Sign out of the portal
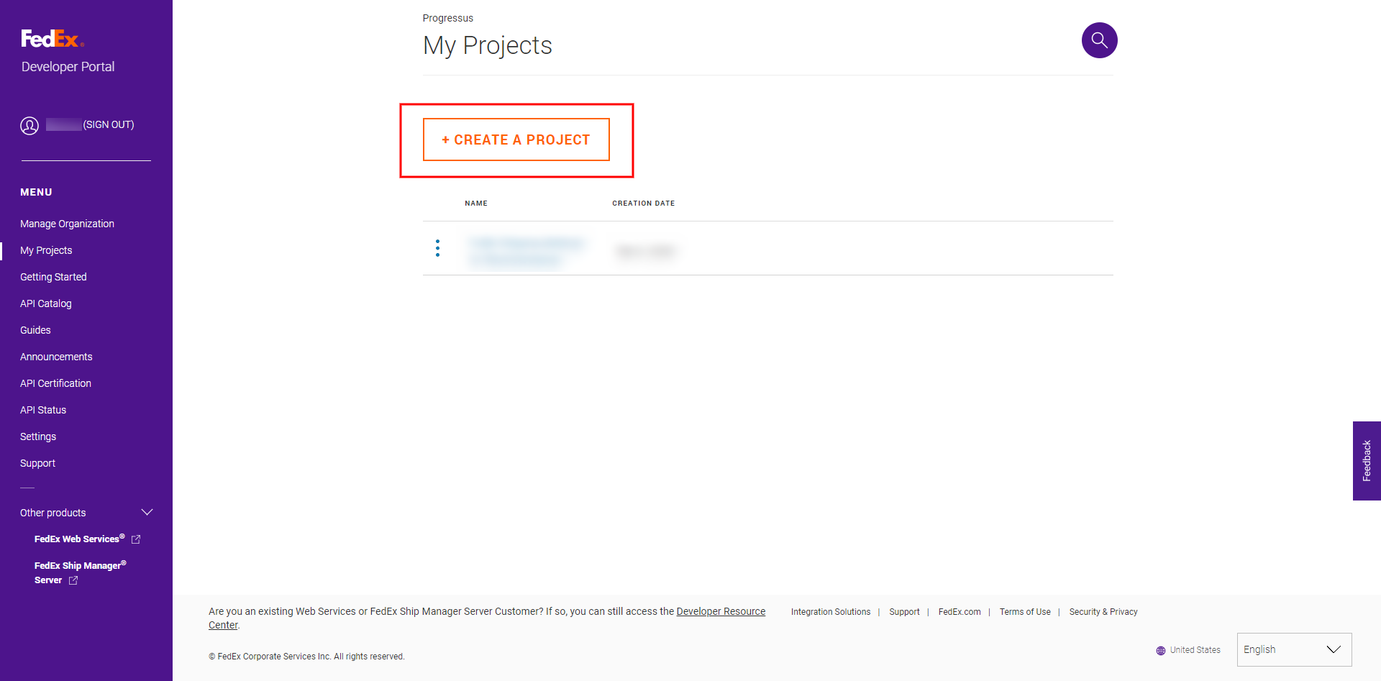This screenshot has width=1381, height=681. [109, 124]
